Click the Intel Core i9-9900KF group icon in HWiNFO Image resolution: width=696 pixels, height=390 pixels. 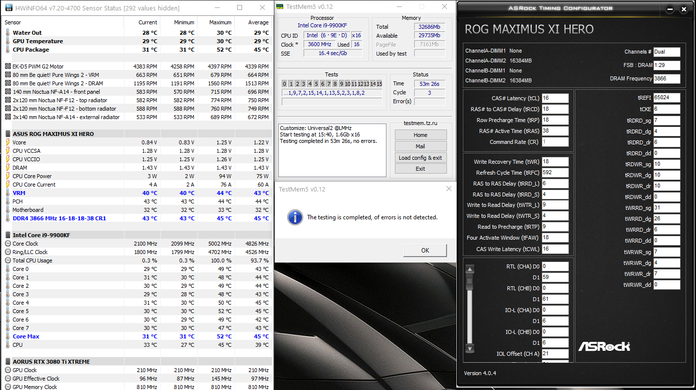(x=7, y=235)
